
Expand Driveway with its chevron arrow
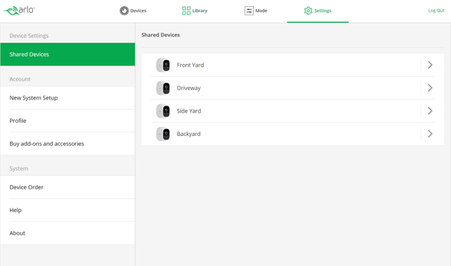430,88
